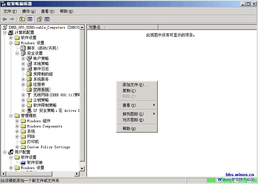Click the 无线网络 (IEEE 802.11) antenna icon
This screenshot has width=258, height=184.
tap(29, 95)
